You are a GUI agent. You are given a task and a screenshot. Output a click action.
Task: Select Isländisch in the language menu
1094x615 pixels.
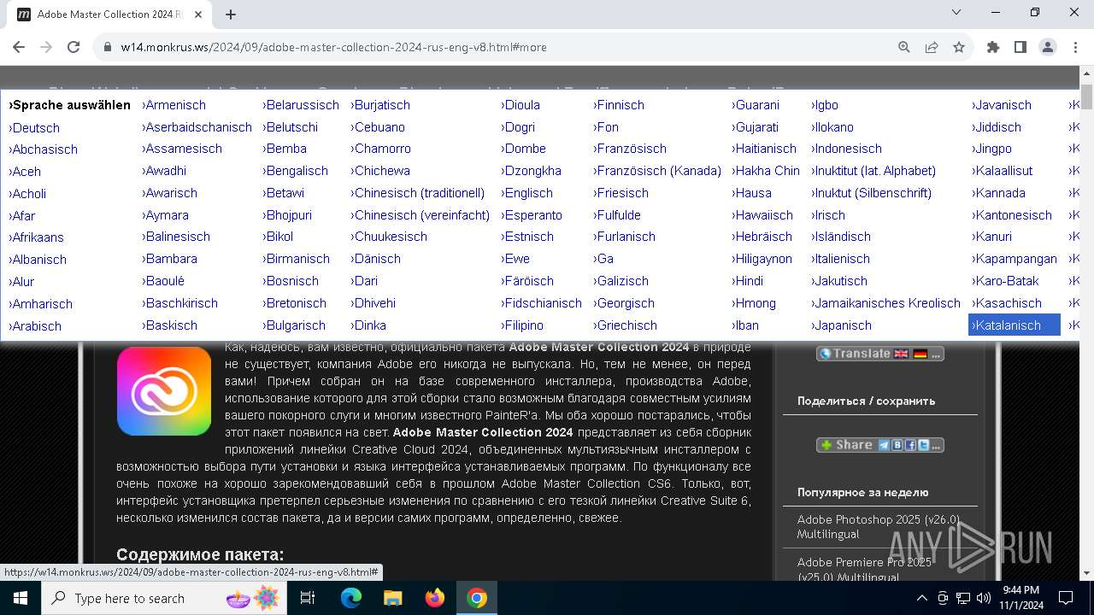click(841, 237)
